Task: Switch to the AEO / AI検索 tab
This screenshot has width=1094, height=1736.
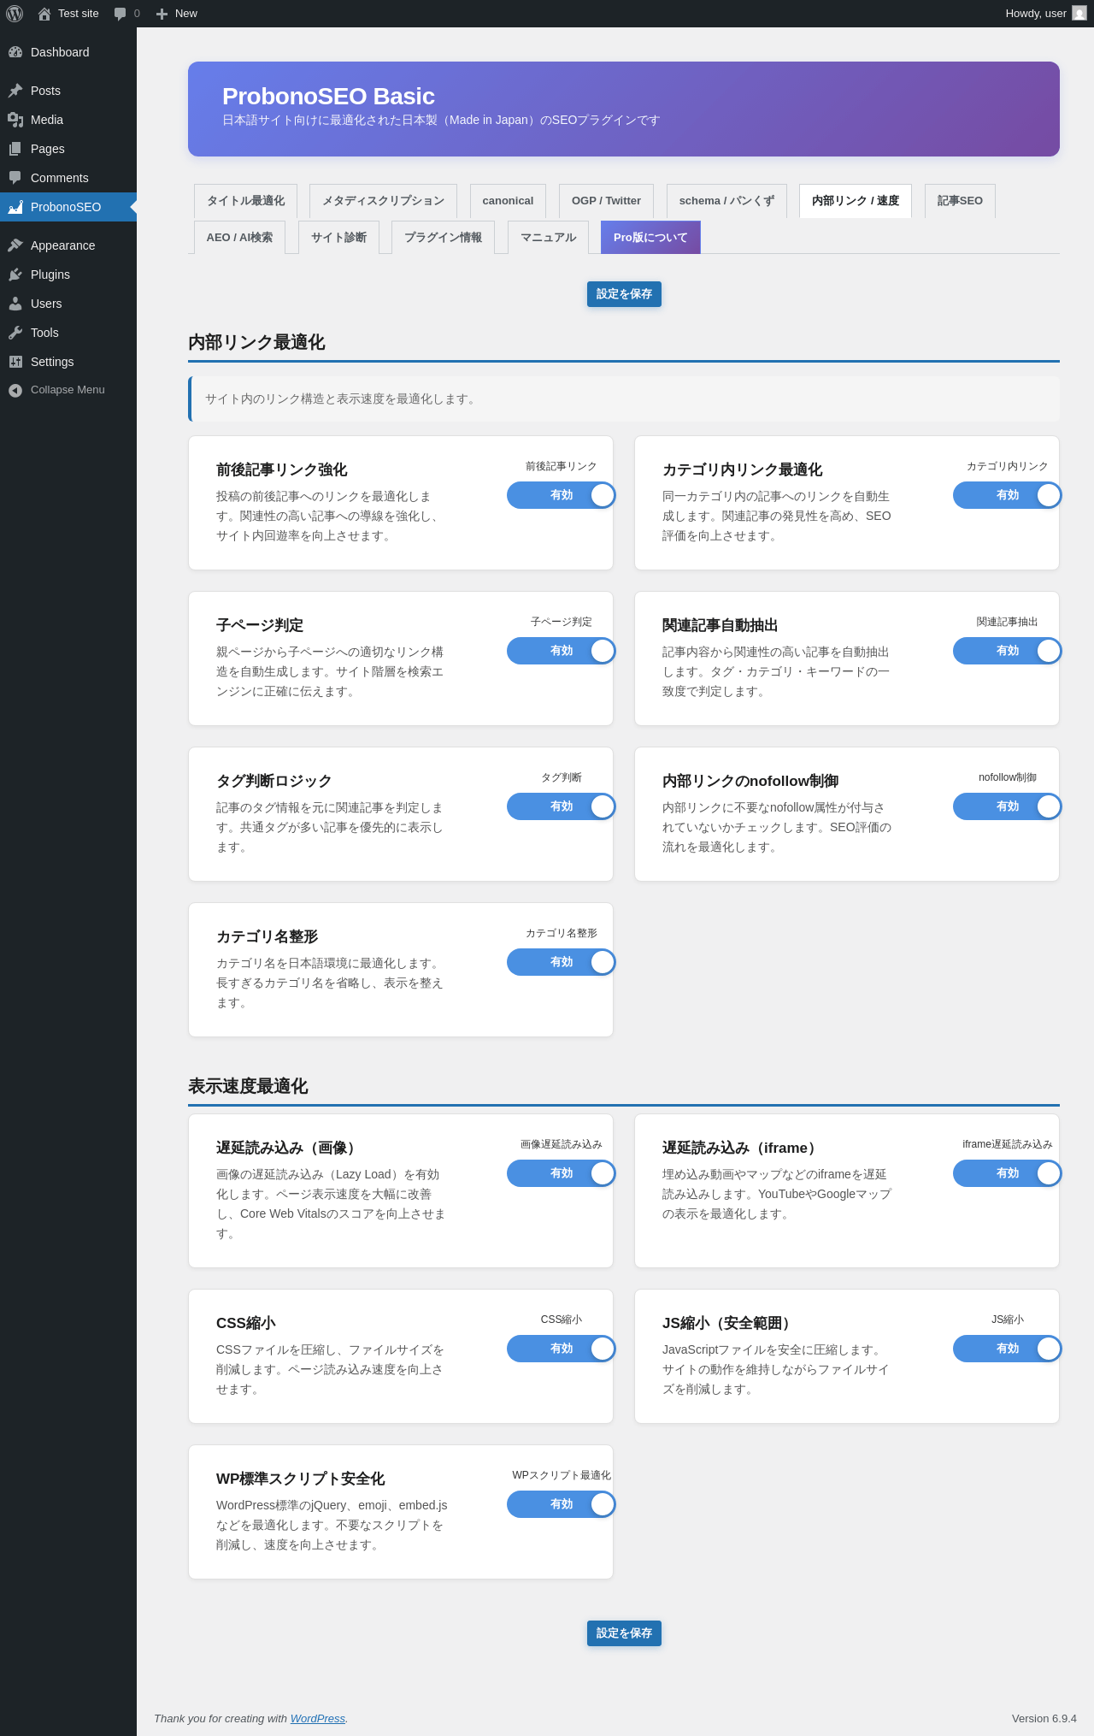Action: 239,238
